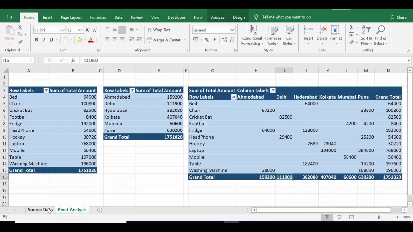The height and width of the screenshot is (232, 413).
Task: Expand the Merge & Center dropdown arrow
Action: [x=185, y=40]
